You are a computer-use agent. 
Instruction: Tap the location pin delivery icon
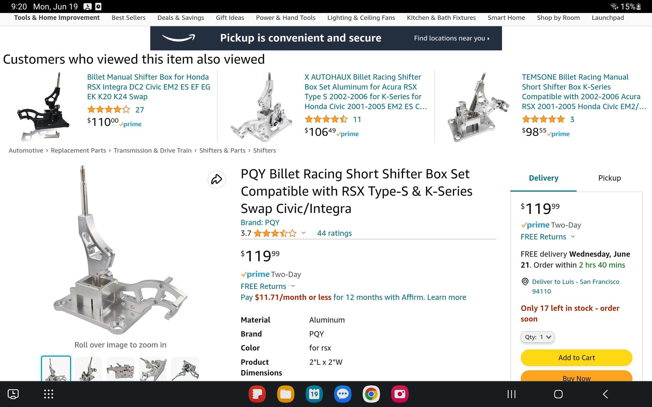[x=525, y=282]
